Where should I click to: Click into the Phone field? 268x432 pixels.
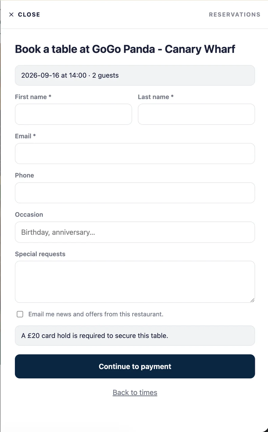135,193
